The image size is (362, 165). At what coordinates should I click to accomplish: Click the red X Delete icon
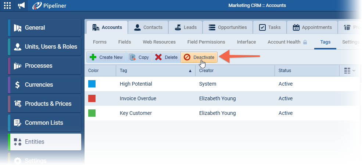(158, 57)
